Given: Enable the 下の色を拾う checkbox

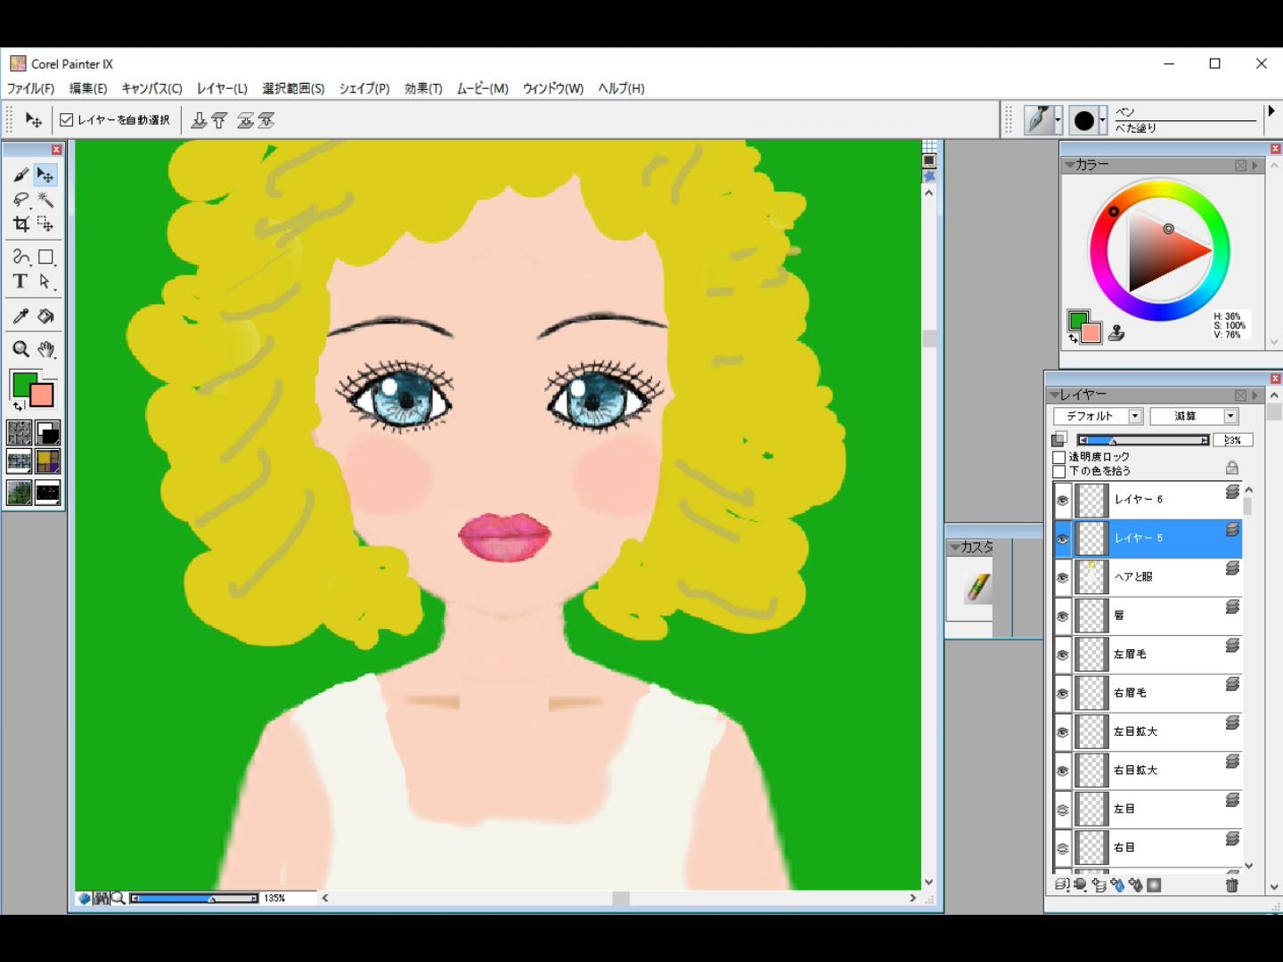Looking at the screenshot, I should (1059, 471).
